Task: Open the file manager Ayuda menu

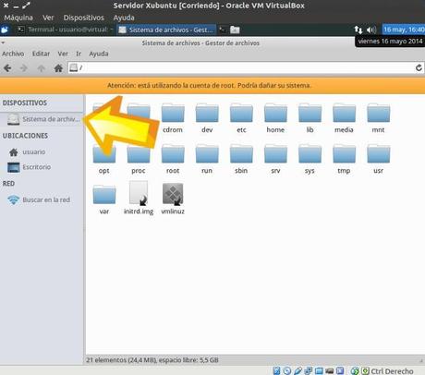Action: pos(99,54)
